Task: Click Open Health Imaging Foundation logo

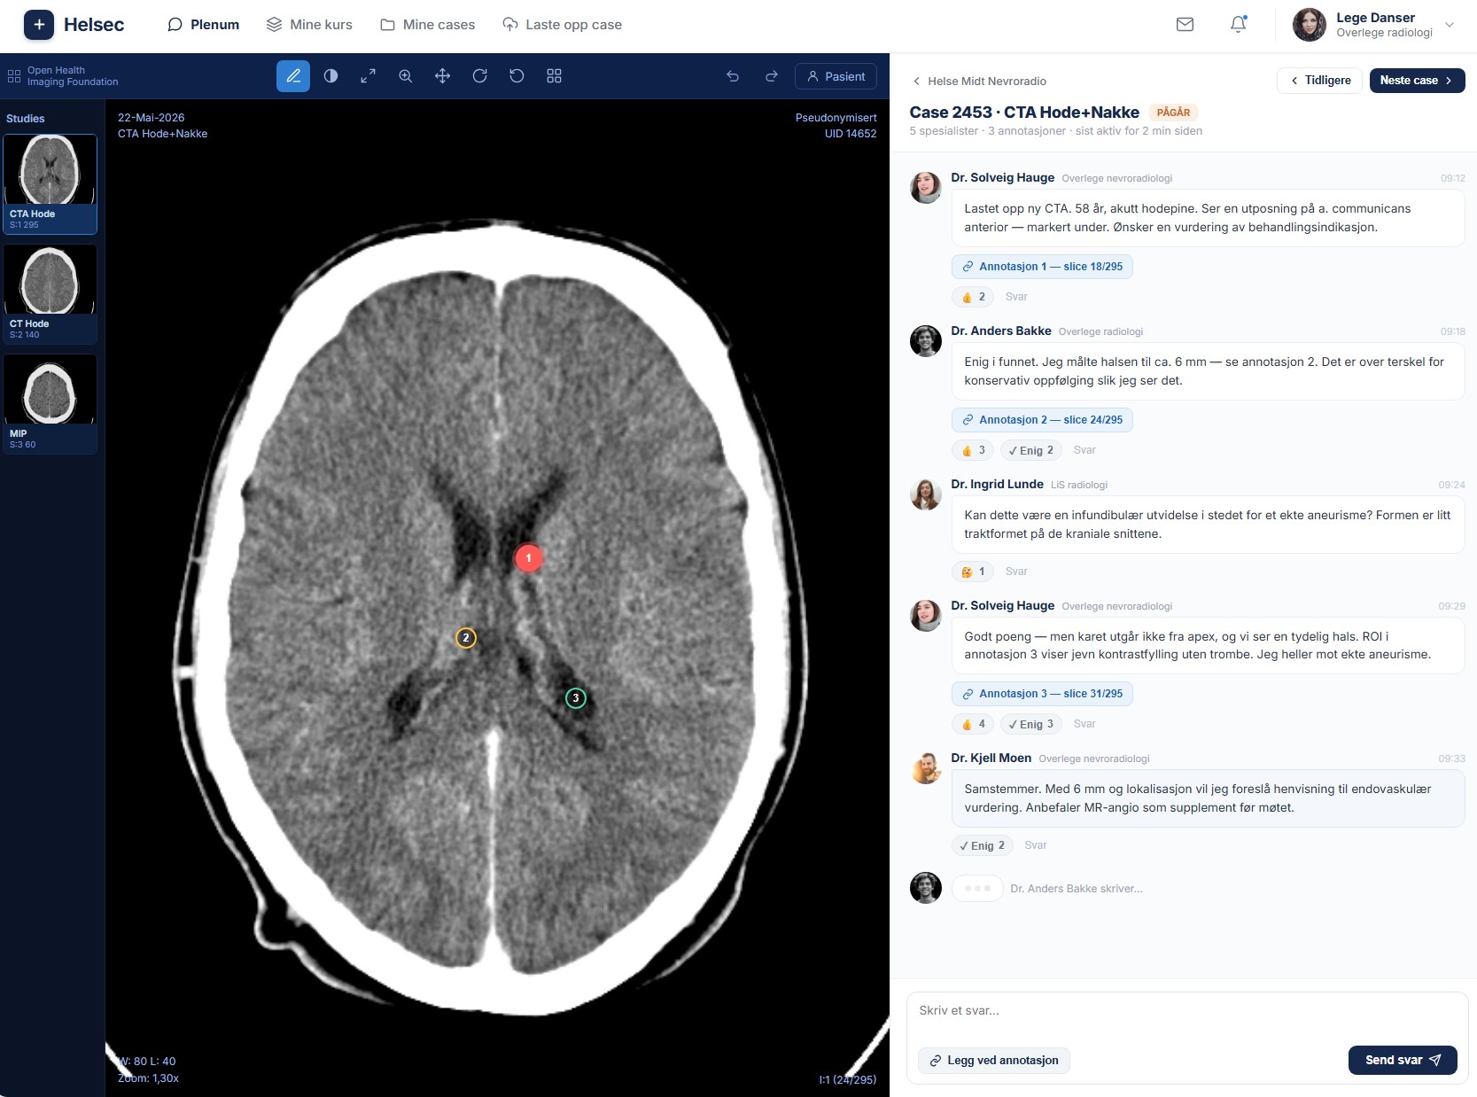Action: point(62,76)
